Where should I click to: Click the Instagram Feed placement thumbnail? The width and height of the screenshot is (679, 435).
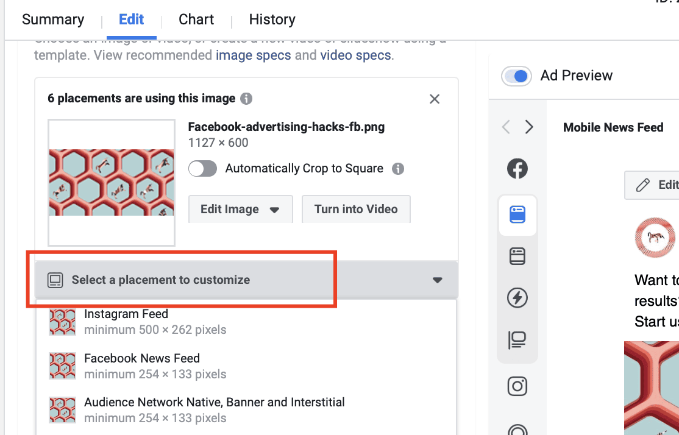point(62,322)
